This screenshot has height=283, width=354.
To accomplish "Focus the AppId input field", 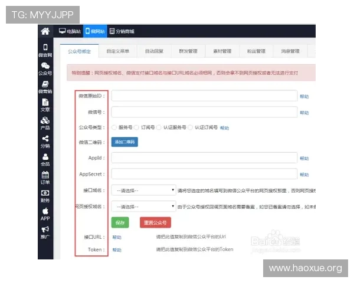I will (204, 158).
